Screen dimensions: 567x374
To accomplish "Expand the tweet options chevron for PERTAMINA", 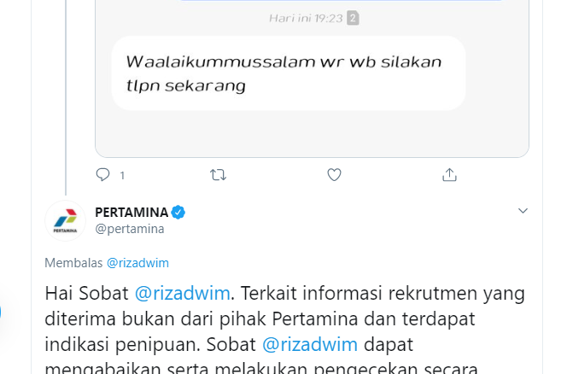I will tap(523, 211).
